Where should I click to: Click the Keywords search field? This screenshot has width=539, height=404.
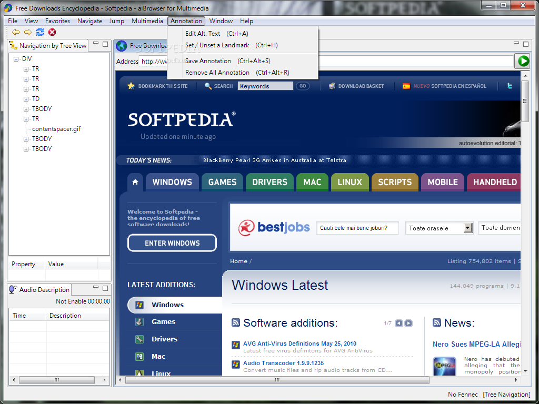265,86
